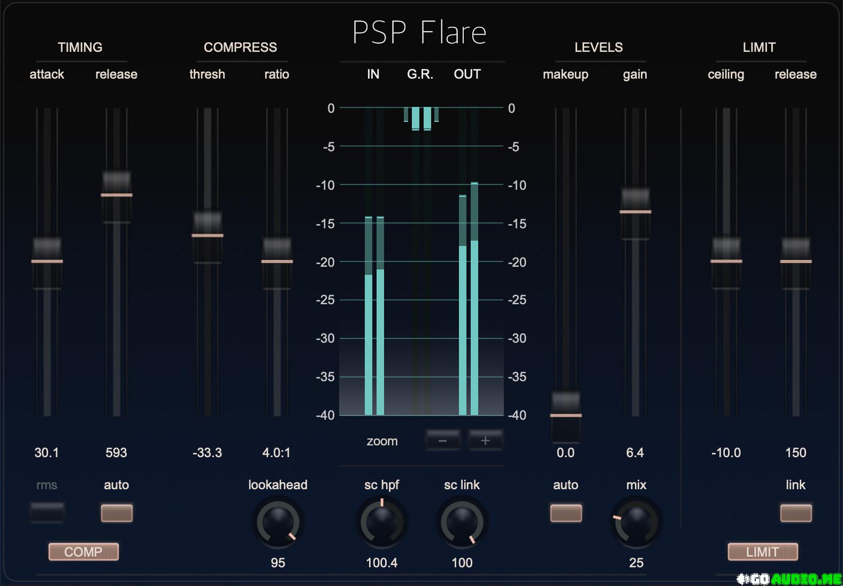Click the attack value 30.1
This screenshot has width=843, height=586.
[x=47, y=453]
